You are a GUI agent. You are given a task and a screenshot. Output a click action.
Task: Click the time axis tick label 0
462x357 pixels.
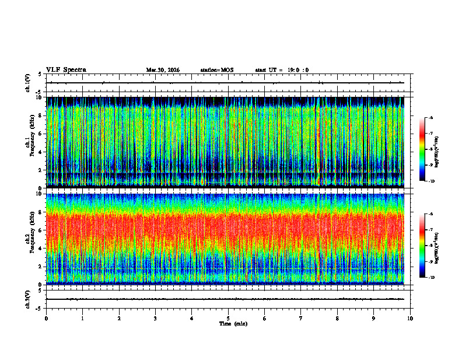tap(46, 318)
